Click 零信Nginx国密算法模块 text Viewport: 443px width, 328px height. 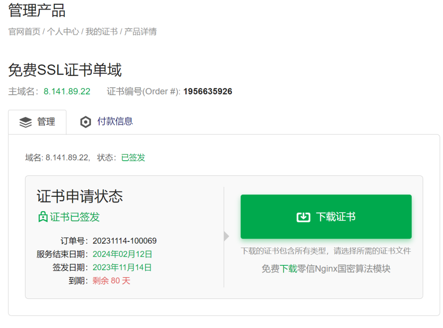click(344, 269)
